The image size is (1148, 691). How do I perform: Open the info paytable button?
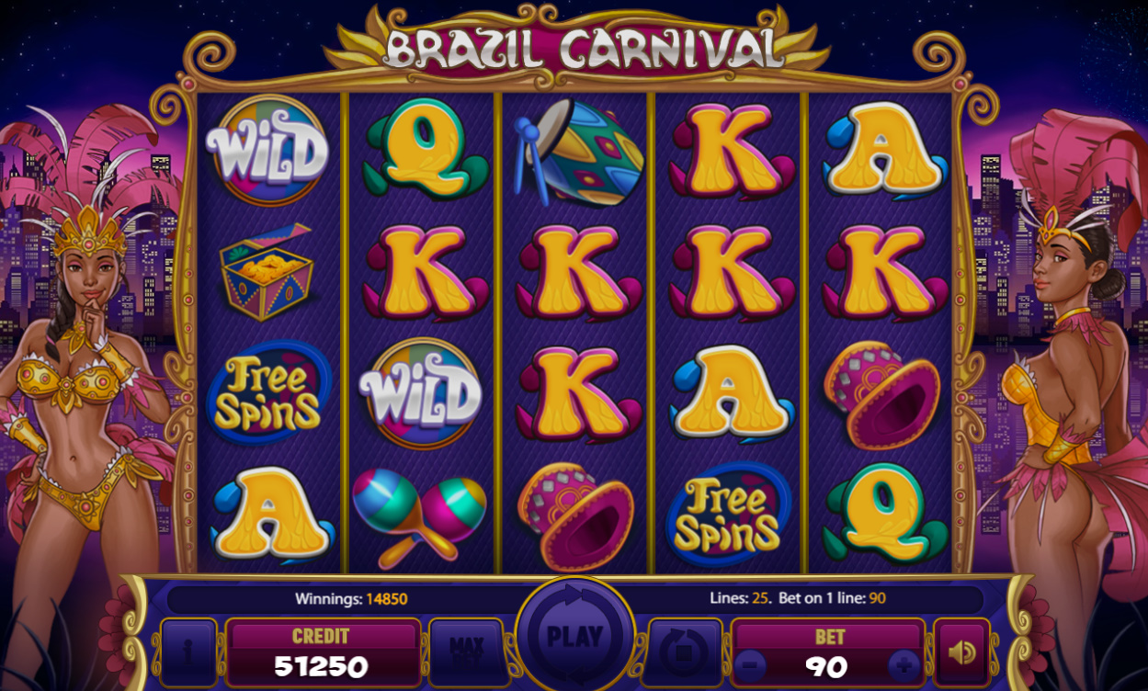click(x=188, y=652)
